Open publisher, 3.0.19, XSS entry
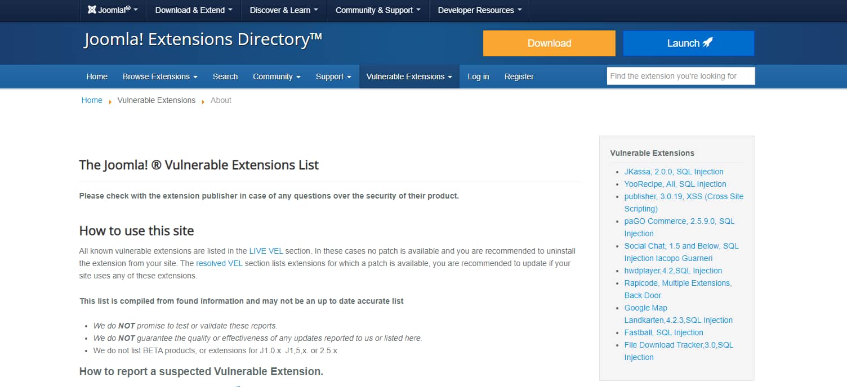This screenshot has width=847, height=387. click(x=684, y=202)
